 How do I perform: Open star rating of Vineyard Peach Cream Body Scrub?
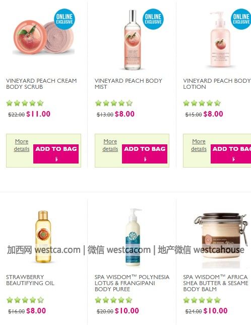click(x=25, y=103)
